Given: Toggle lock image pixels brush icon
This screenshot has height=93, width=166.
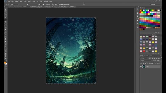Looking at the screenshot, I should click(146, 63).
